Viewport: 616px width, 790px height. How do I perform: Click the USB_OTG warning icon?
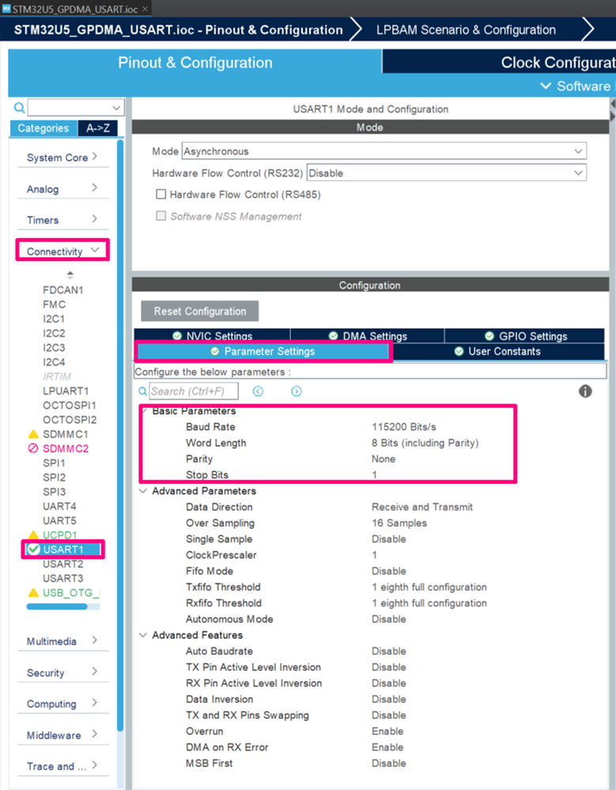pos(33,592)
